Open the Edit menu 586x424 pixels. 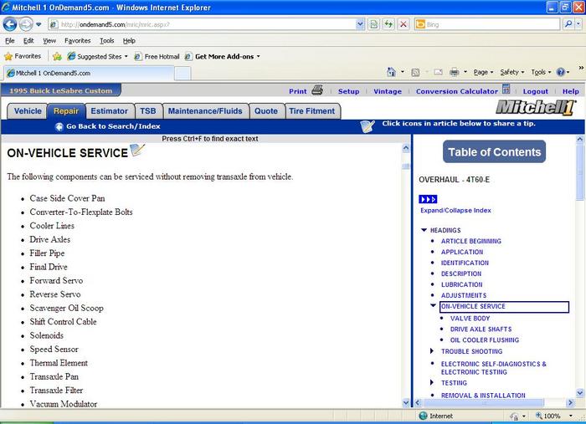point(28,41)
